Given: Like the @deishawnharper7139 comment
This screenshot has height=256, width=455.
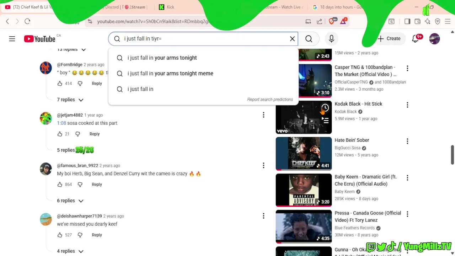Looking at the screenshot, I should point(60,235).
